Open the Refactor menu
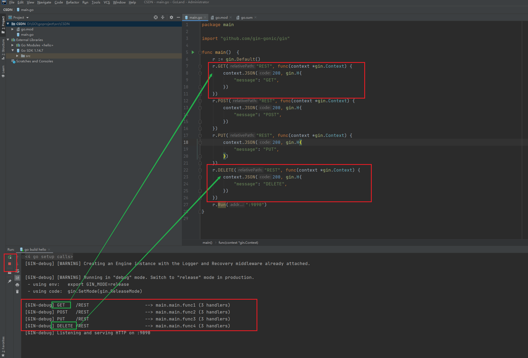Screen dimensions: 528x358 pos(73,2)
